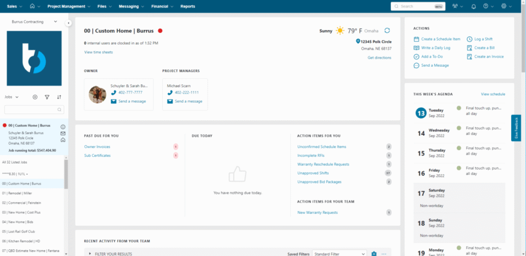Click the Home icon in top navigation
526x256 pixels.
[x=33, y=6]
